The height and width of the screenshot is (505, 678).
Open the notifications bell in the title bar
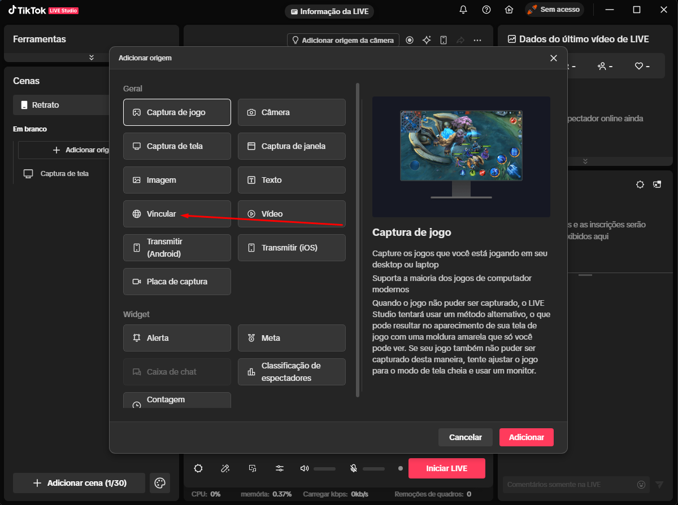point(463,10)
